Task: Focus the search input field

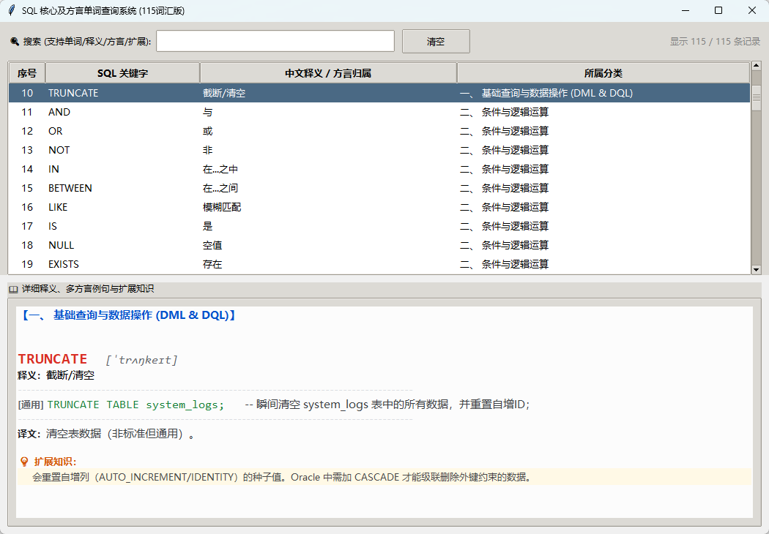Action: tap(275, 41)
